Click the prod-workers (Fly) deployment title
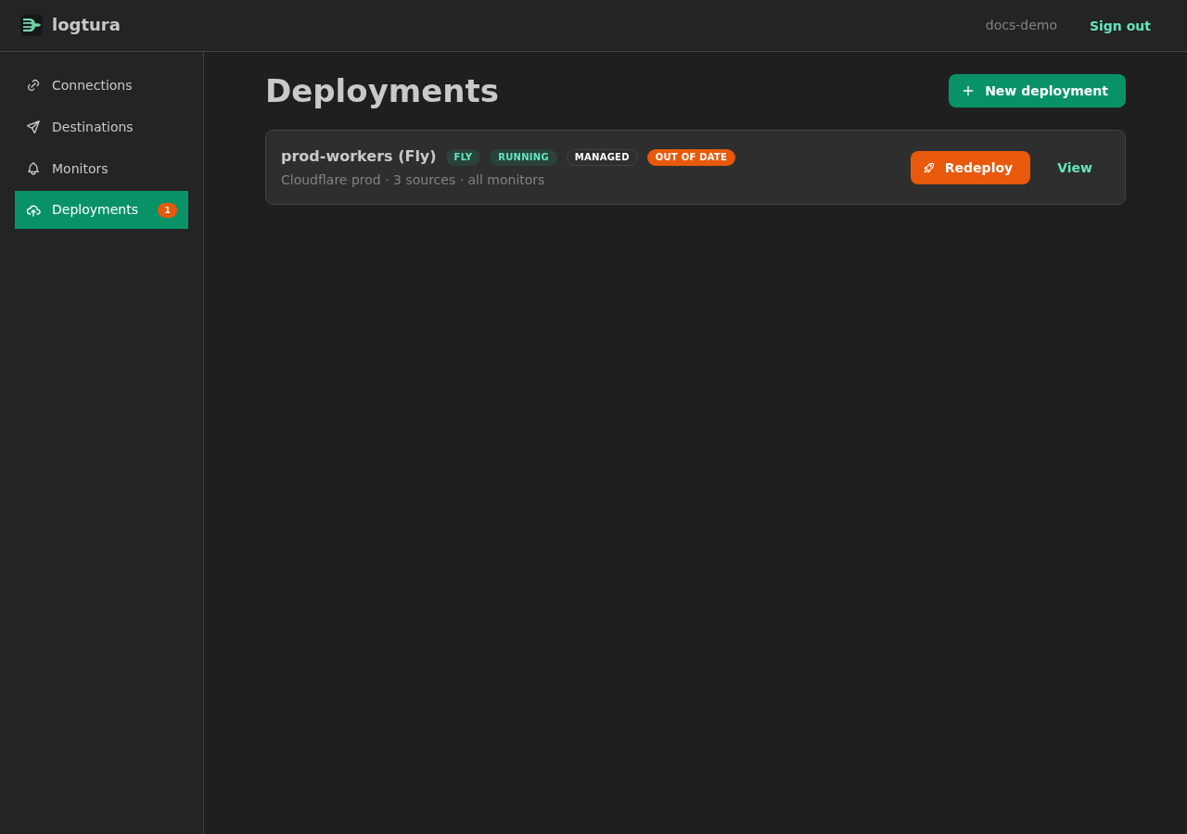Viewport: 1187px width, 834px height. point(358,157)
